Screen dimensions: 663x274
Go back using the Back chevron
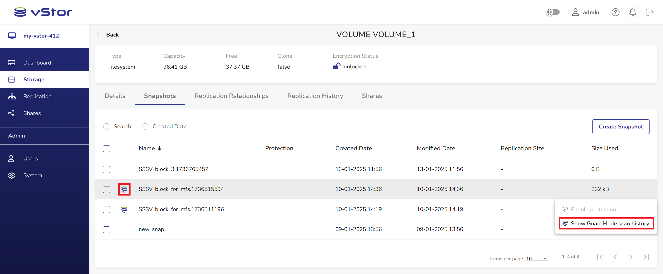point(98,35)
